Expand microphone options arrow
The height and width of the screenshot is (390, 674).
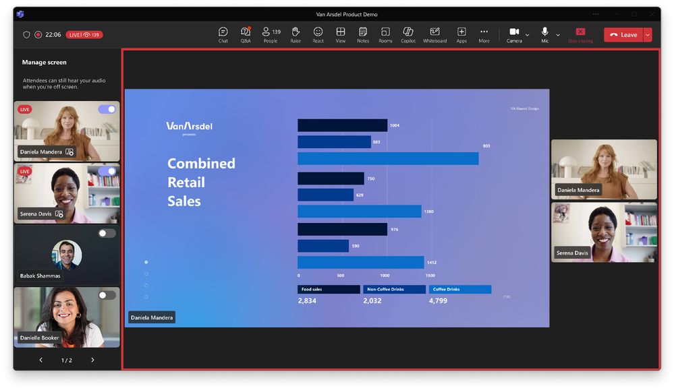click(x=558, y=35)
